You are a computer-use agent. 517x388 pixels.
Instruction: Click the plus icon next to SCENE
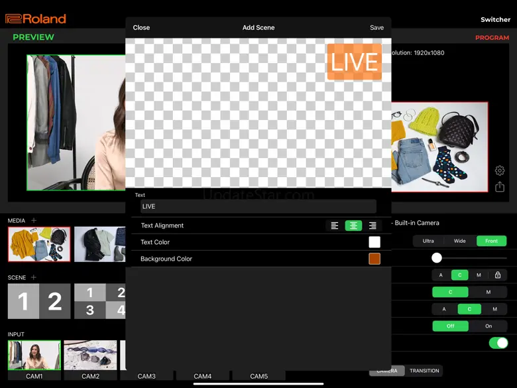34,277
